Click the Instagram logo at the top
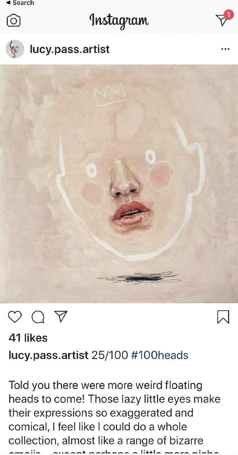 pos(119,21)
